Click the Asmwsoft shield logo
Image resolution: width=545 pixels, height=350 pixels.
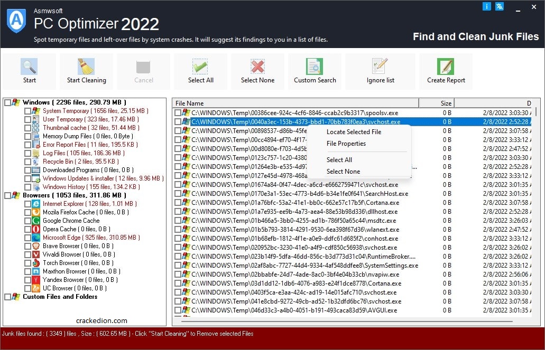[x=16, y=21]
